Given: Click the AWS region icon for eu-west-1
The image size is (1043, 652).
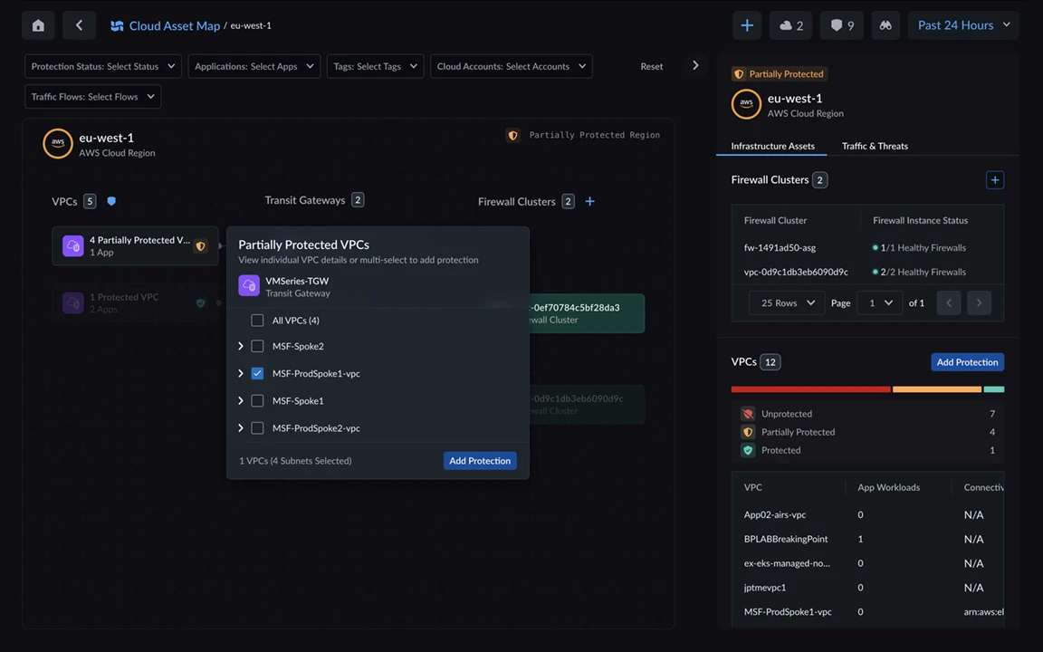Looking at the screenshot, I should pos(57,143).
